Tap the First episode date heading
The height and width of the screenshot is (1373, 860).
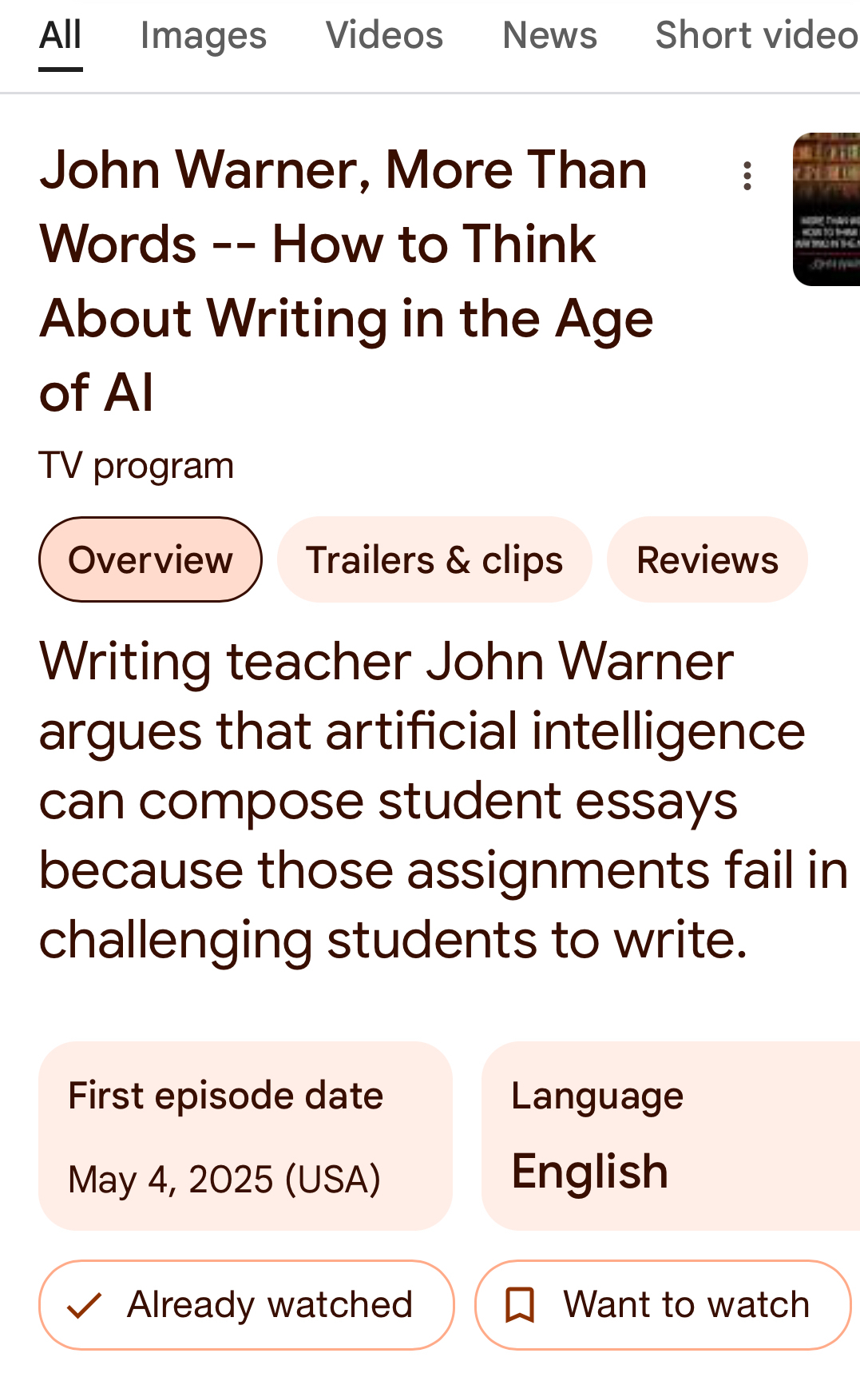point(225,1095)
